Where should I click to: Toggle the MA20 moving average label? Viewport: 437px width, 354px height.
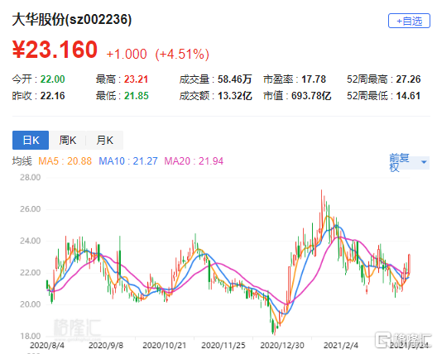(x=194, y=161)
